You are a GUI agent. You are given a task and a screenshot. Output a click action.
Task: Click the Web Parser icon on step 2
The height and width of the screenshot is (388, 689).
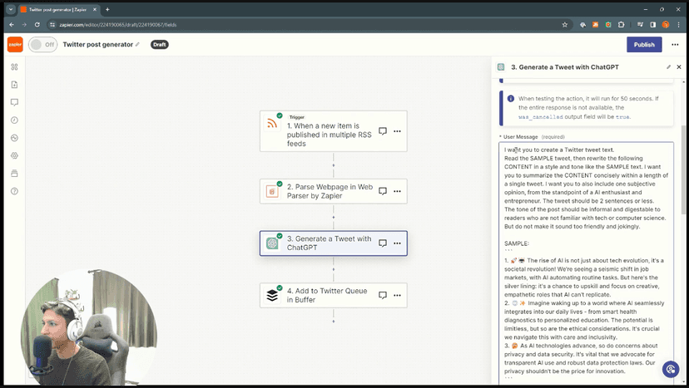[272, 191]
